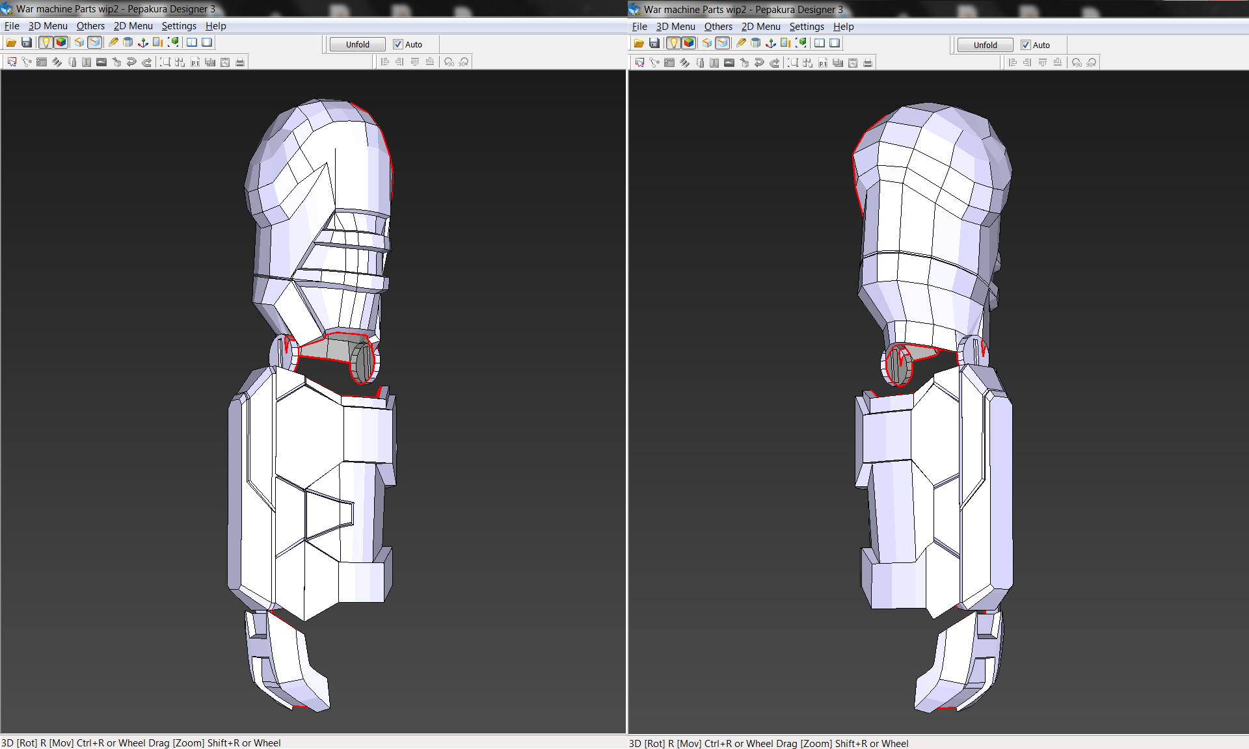Viewport: 1249px width, 749px height.
Task: Open the Help menu in left window
Action: tap(215, 26)
